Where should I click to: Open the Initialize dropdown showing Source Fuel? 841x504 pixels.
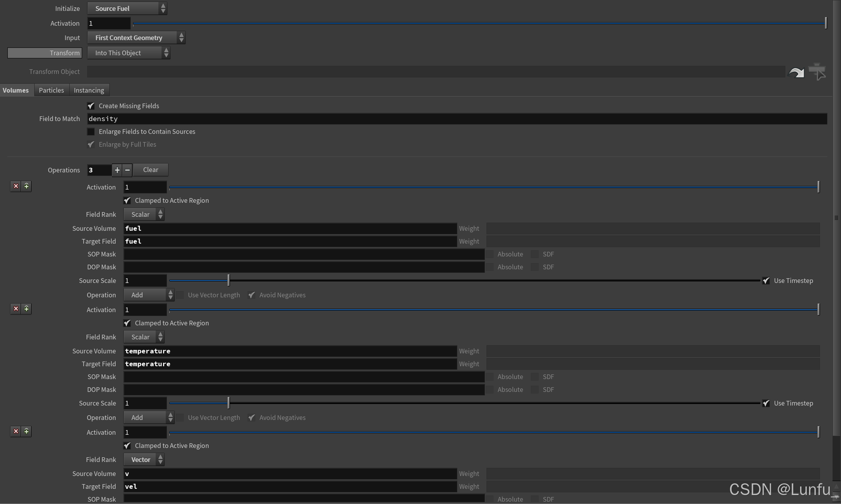pyautogui.click(x=127, y=8)
